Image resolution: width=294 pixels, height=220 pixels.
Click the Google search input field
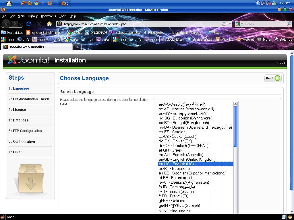(265, 24)
